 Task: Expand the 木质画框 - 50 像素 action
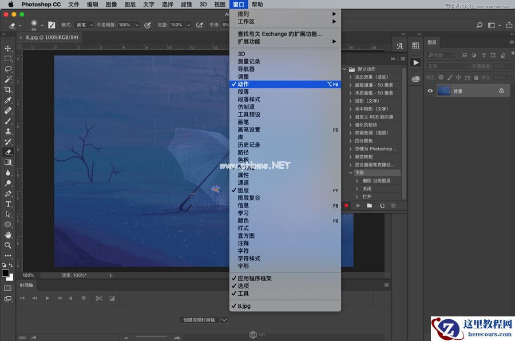click(350, 93)
